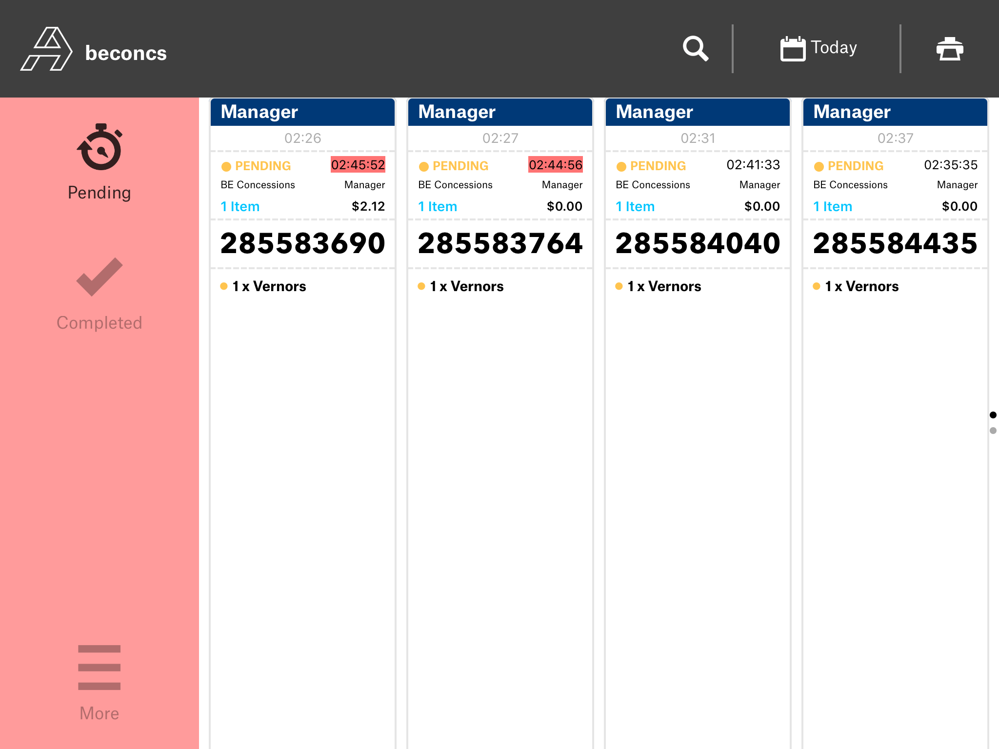Screen dimensions: 999x749
Task: Click the beconcs logo icon
Action: point(46,49)
